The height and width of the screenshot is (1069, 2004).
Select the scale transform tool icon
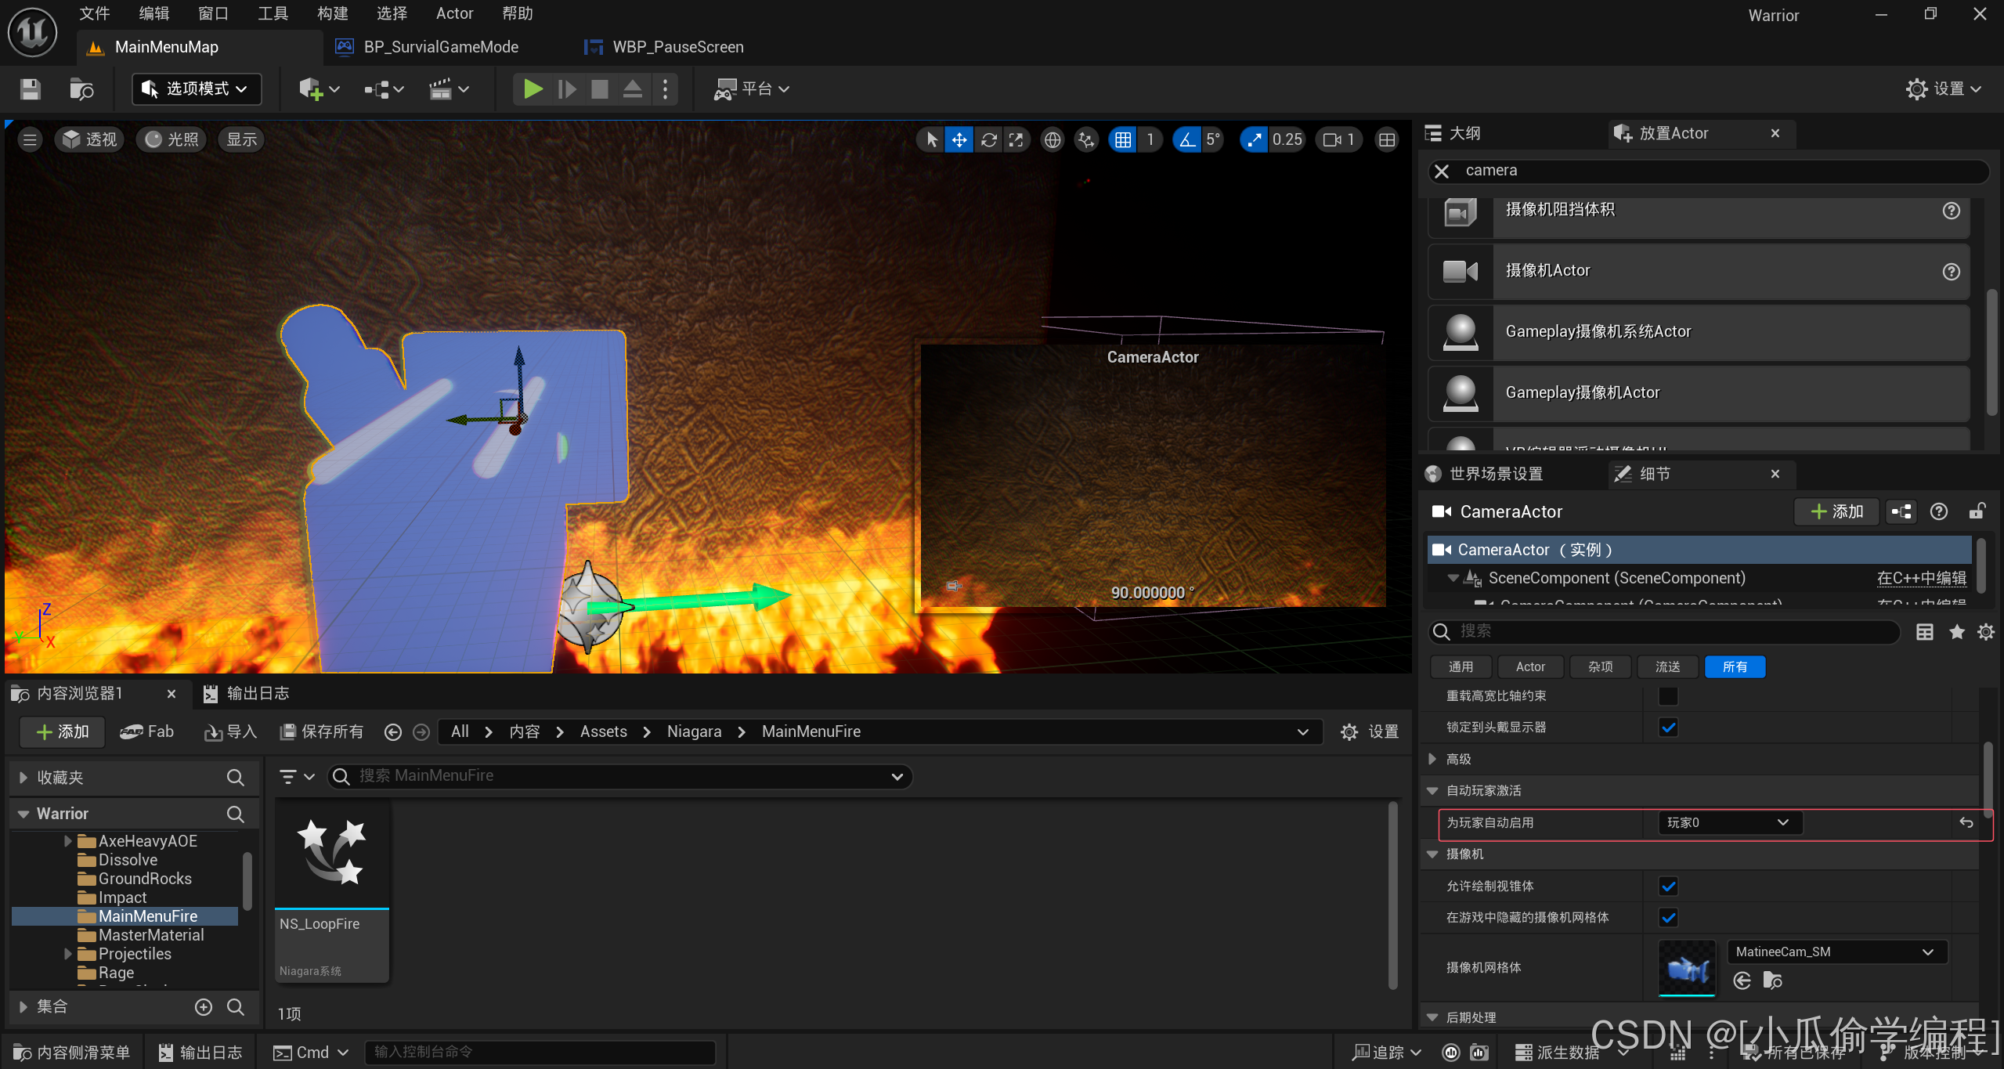(x=1016, y=140)
